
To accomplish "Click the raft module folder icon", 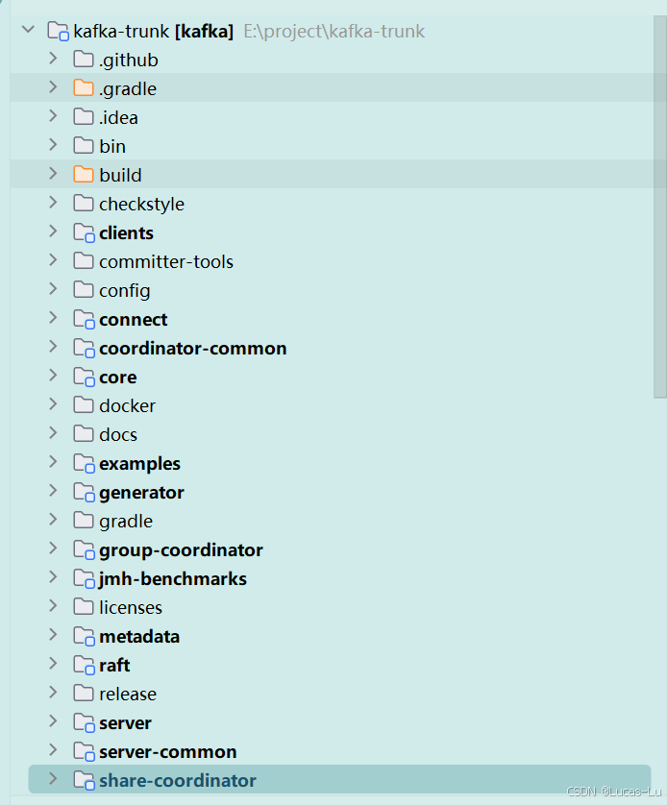I will pos(85,666).
